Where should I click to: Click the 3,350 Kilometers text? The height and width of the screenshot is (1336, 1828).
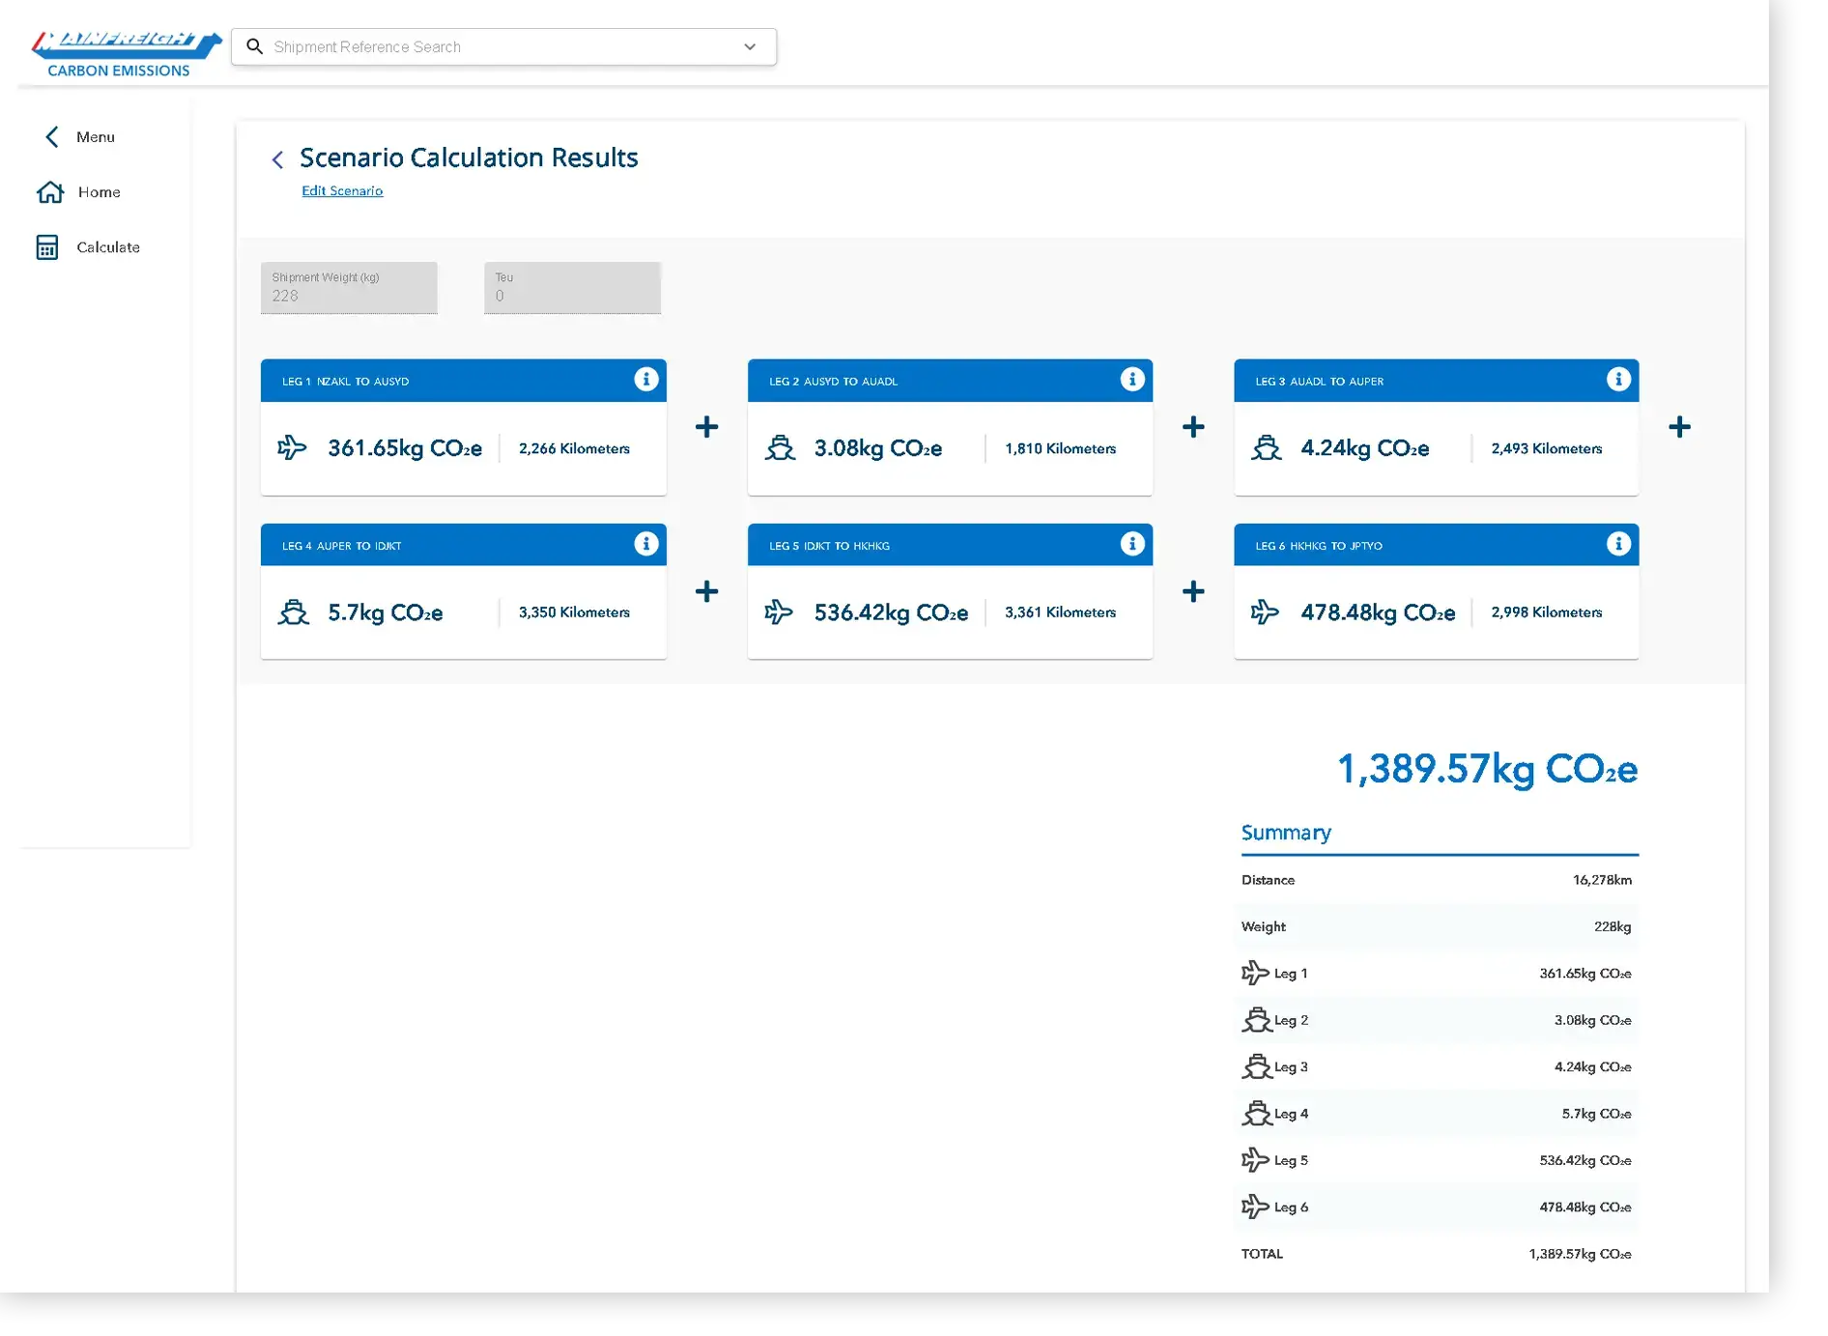pos(574,612)
